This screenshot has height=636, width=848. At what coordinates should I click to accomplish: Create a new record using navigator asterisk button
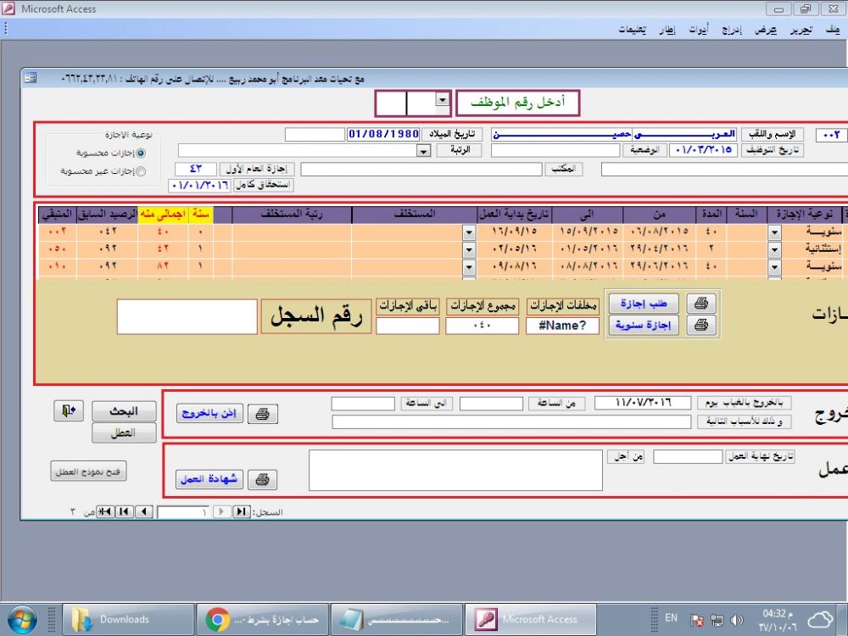[105, 511]
